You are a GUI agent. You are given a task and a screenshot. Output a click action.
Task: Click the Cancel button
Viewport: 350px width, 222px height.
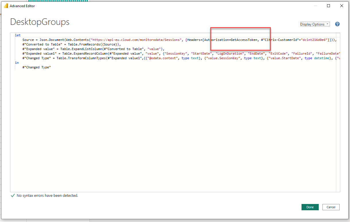click(331, 207)
